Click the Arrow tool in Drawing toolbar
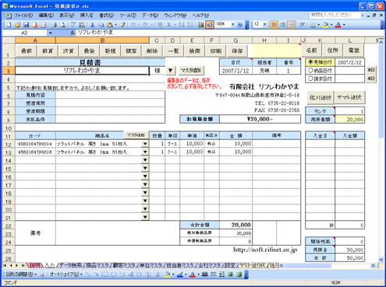The image size is (386, 287). [97, 274]
